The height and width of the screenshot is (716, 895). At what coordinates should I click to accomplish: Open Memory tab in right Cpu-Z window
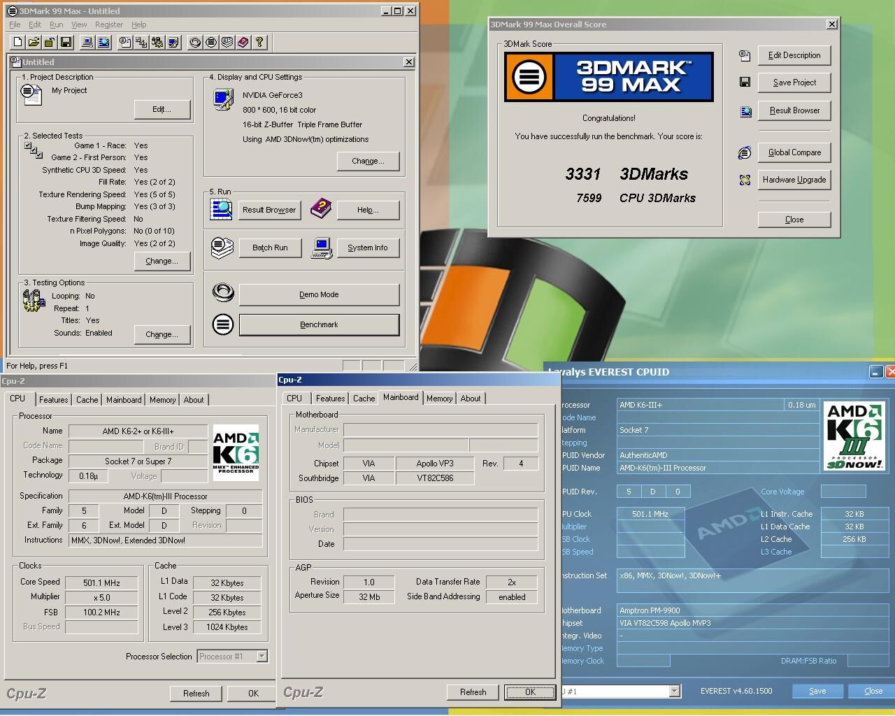tap(440, 399)
